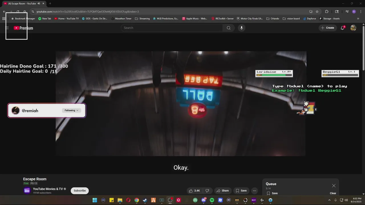Open the Streaming bookmarks folder
The image size is (365, 205).
click(142, 19)
